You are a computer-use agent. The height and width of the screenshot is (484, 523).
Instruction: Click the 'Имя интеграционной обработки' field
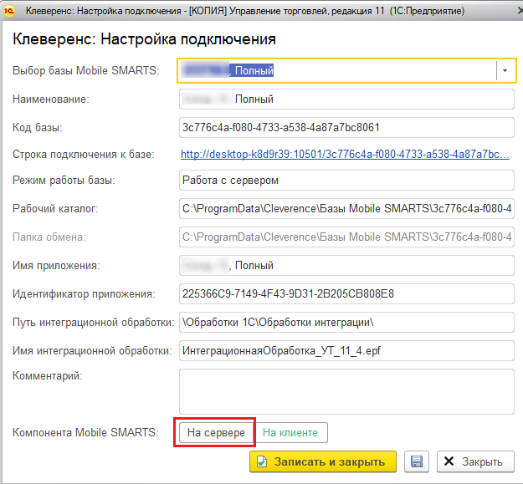[x=346, y=350]
